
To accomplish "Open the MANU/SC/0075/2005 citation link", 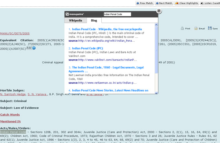I will 15,33.
